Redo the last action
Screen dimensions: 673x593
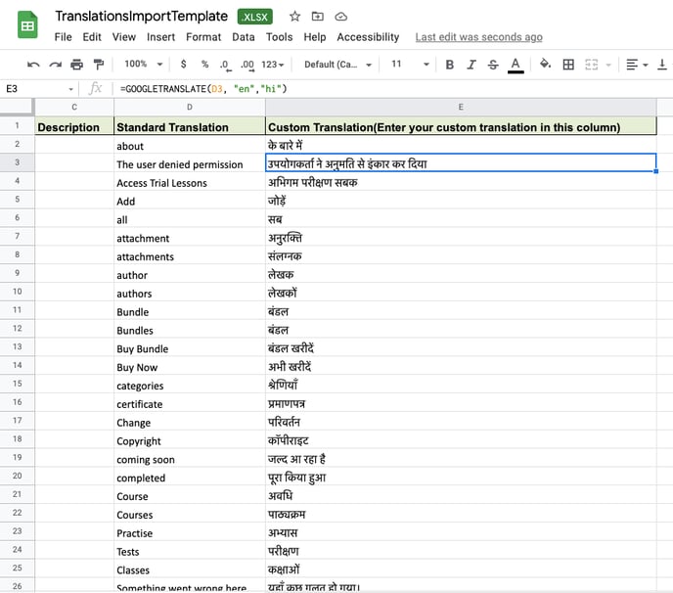click(56, 65)
